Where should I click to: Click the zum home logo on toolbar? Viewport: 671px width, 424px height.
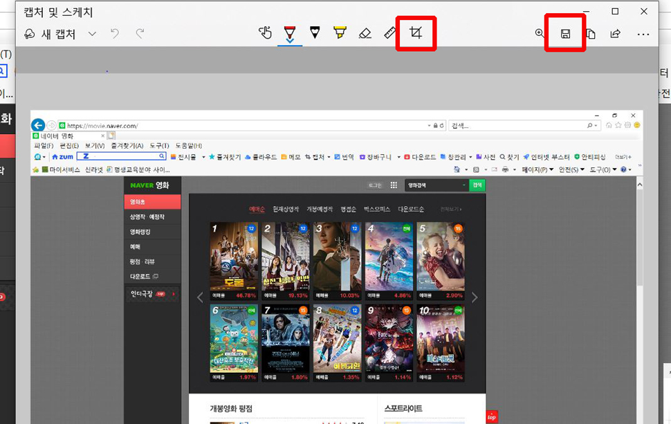(x=62, y=156)
